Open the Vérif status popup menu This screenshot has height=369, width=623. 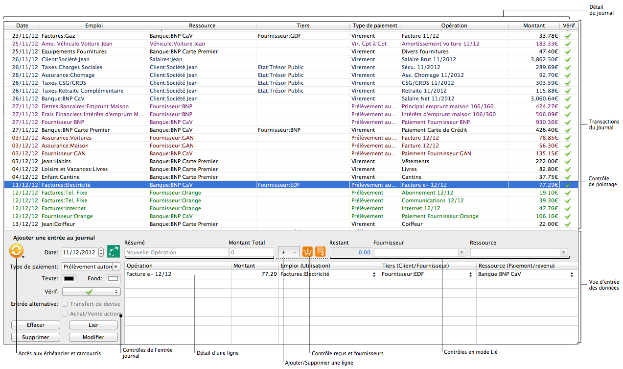tap(91, 292)
